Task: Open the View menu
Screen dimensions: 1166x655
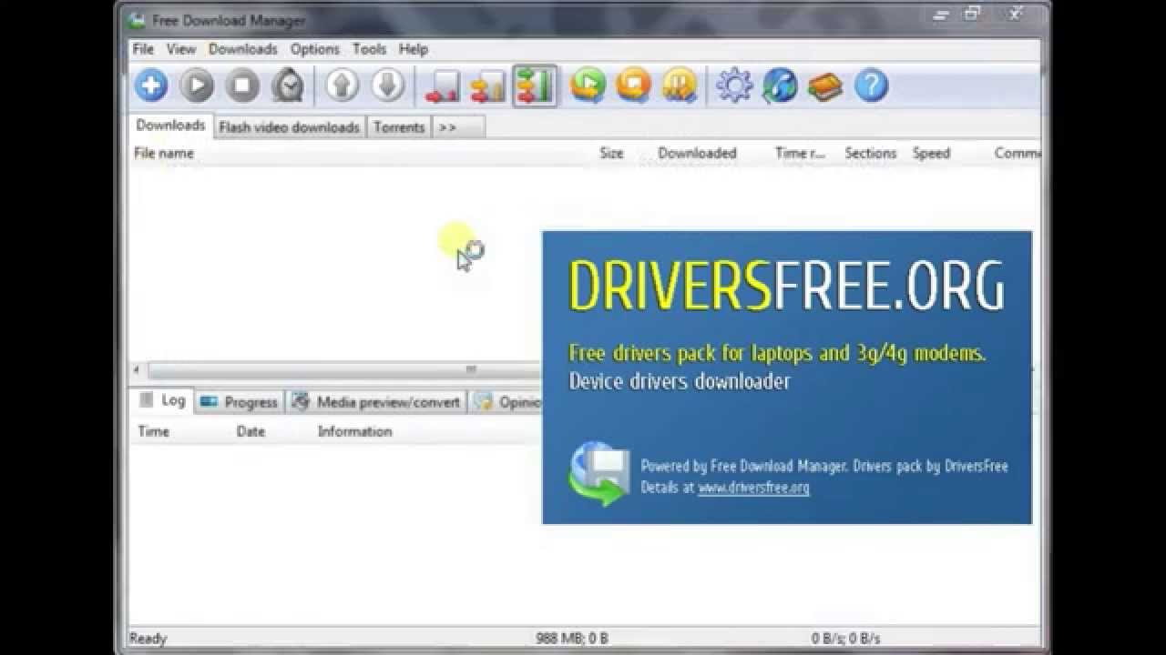Action: pyautogui.click(x=181, y=49)
